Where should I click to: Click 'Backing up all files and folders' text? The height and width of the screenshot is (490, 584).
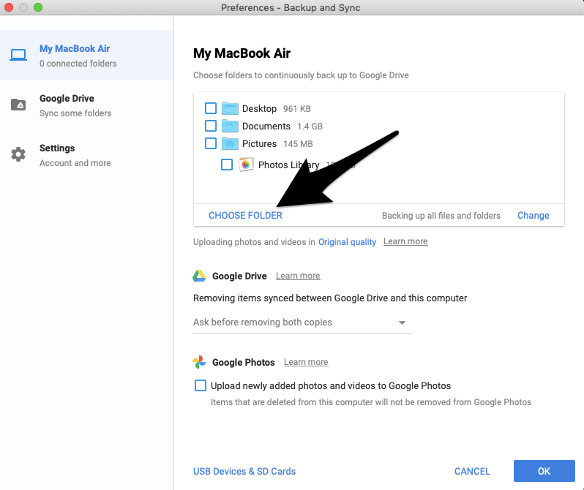[x=441, y=216]
